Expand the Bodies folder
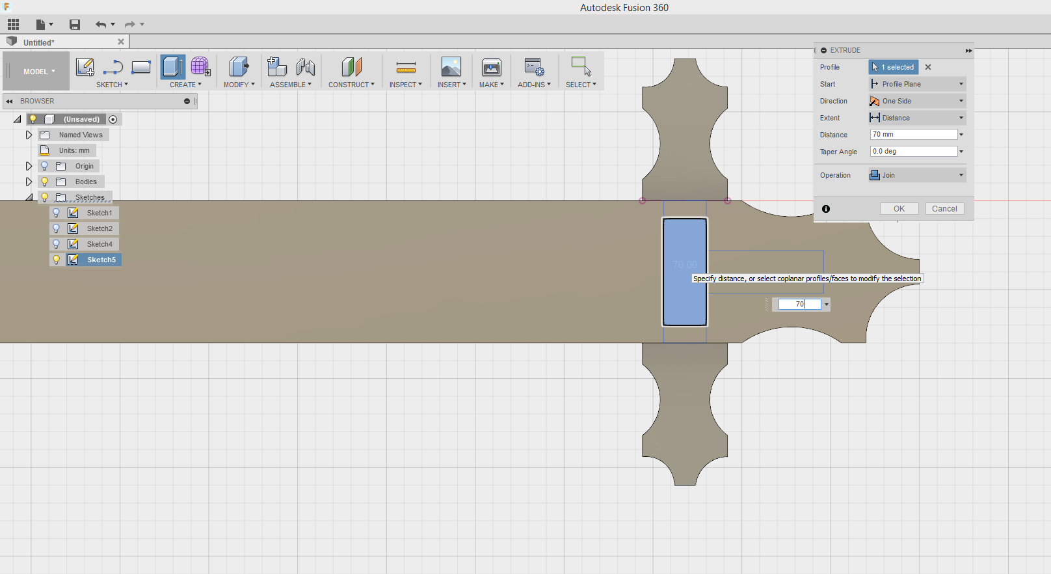The height and width of the screenshot is (574, 1051). pyautogui.click(x=29, y=182)
